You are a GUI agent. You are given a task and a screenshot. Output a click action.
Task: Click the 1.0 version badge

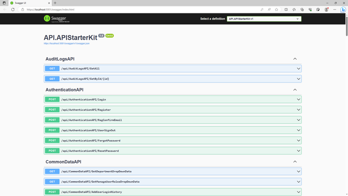(101, 36)
